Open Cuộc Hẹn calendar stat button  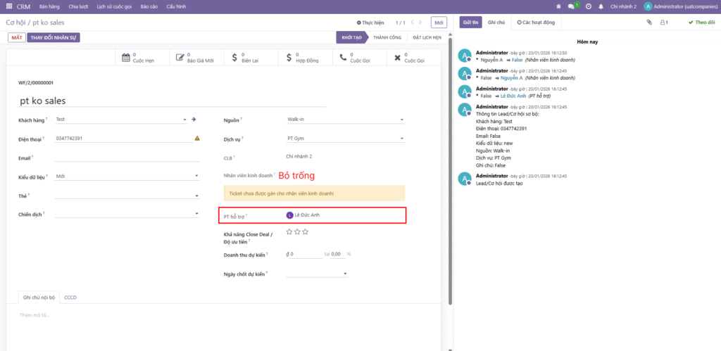142,58
